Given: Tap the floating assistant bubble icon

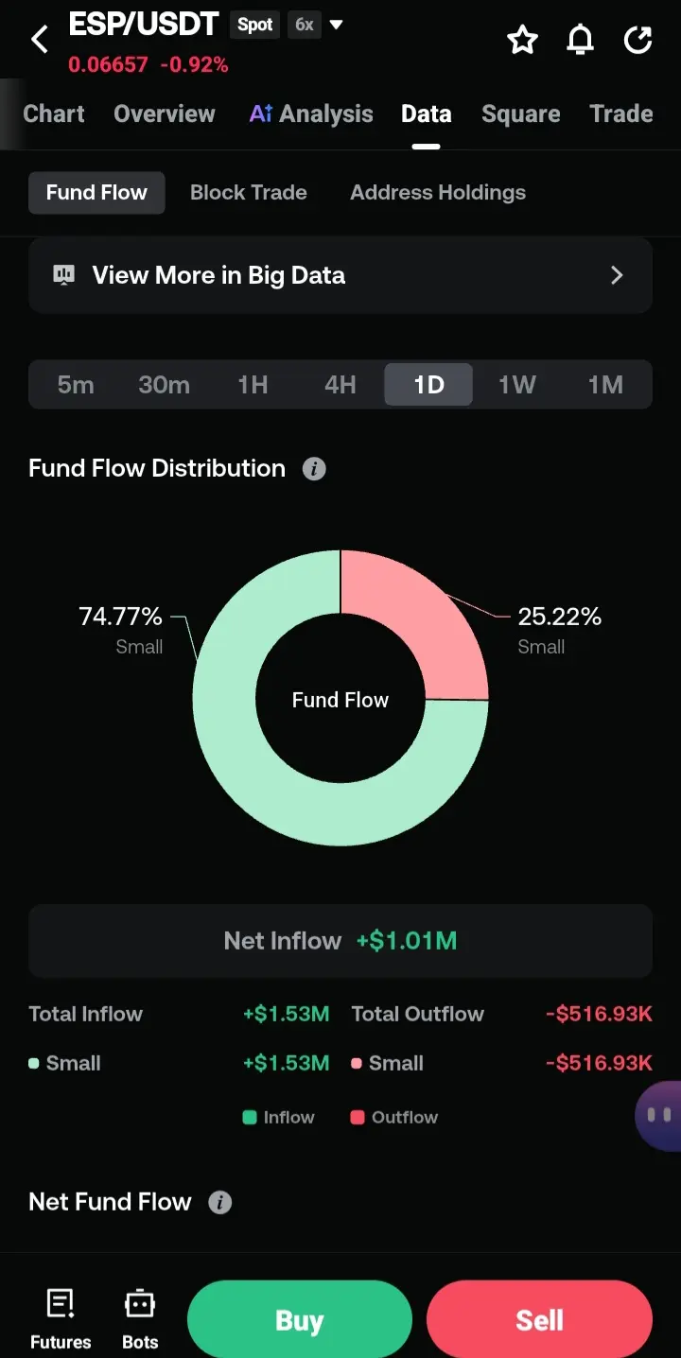Looking at the screenshot, I should (658, 1116).
